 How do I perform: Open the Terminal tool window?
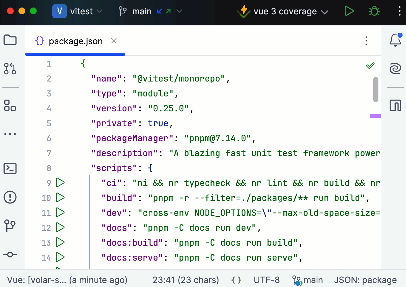10,168
